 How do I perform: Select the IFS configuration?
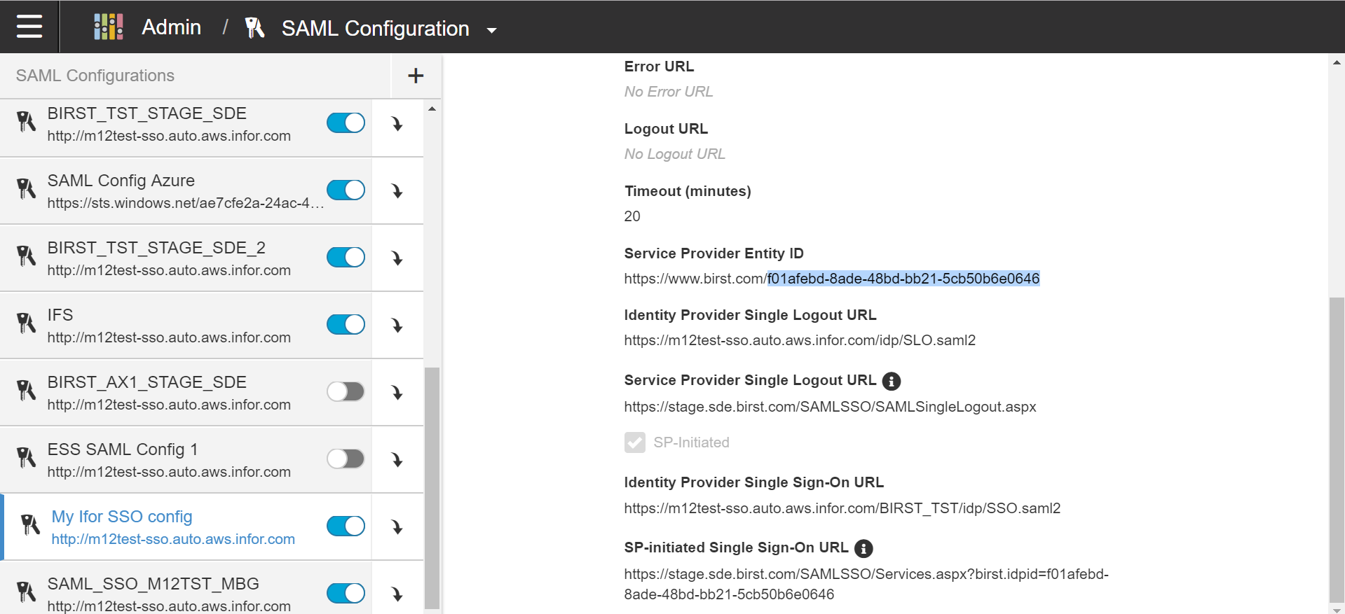[x=186, y=326]
